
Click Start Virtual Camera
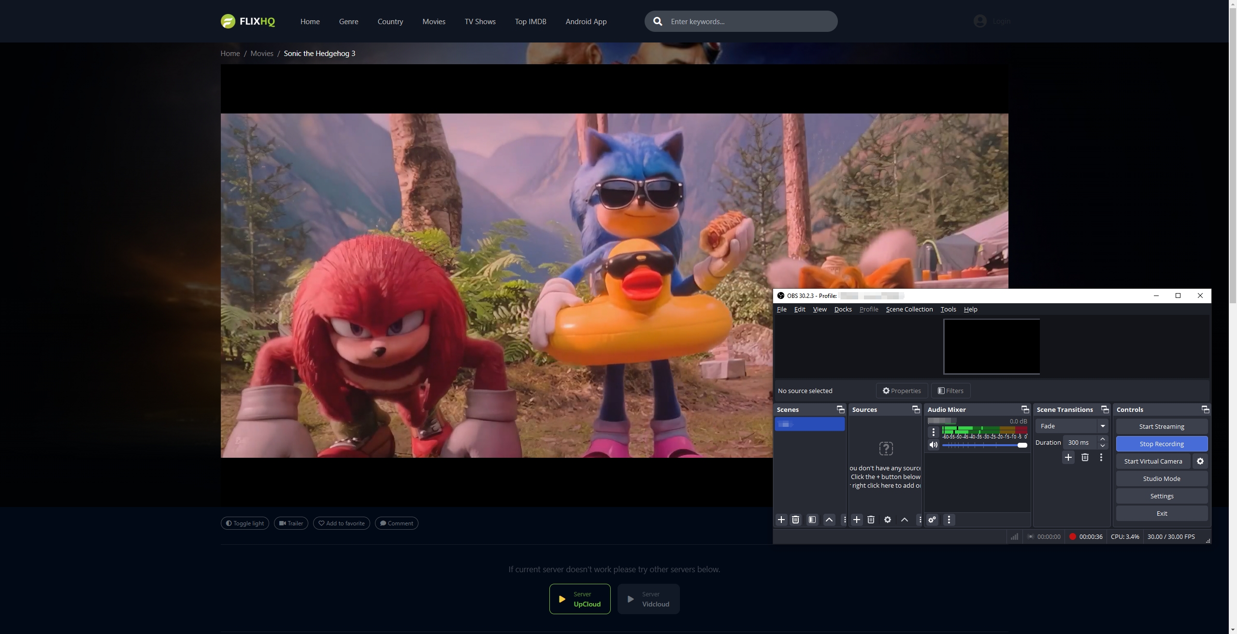[1153, 461]
